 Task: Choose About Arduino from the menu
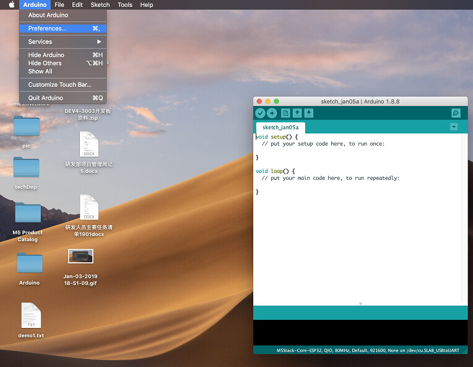63,15
